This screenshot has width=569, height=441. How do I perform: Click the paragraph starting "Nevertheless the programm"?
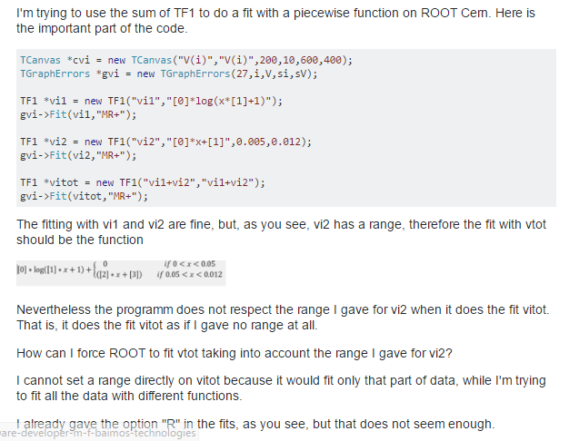coord(283,318)
